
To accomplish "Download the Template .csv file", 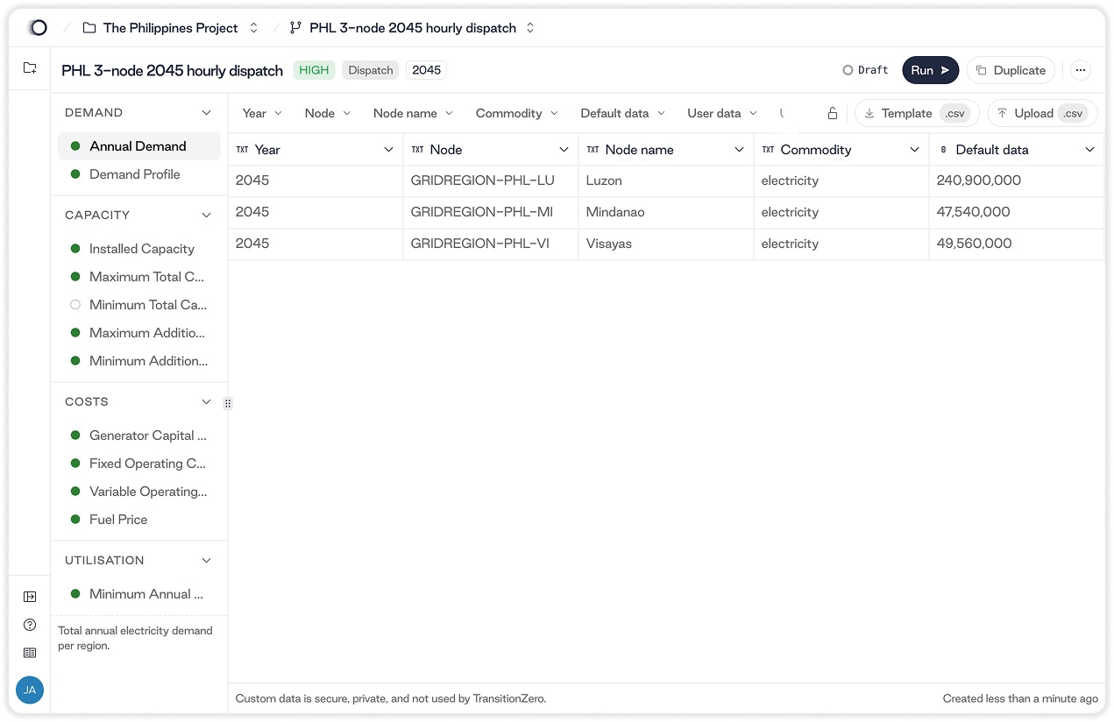I will (x=917, y=113).
